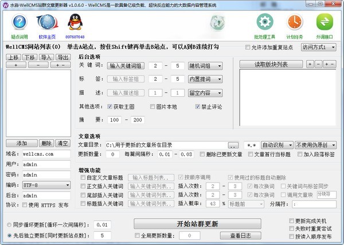Screen dimensions: 344x245
Task: Open the 留空内容 description dropdown
Action: tap(205, 93)
